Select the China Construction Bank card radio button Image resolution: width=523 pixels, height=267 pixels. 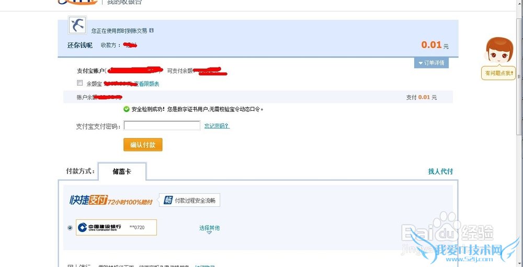(70, 228)
